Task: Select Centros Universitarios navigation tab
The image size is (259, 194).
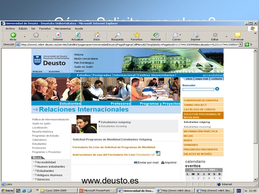Action: point(156,75)
